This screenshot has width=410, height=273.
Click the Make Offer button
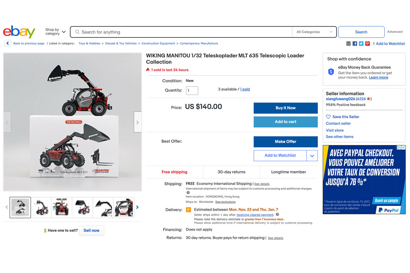point(285,142)
